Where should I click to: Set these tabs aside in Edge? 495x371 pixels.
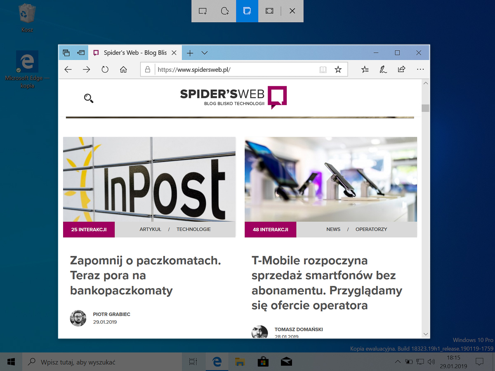point(81,53)
